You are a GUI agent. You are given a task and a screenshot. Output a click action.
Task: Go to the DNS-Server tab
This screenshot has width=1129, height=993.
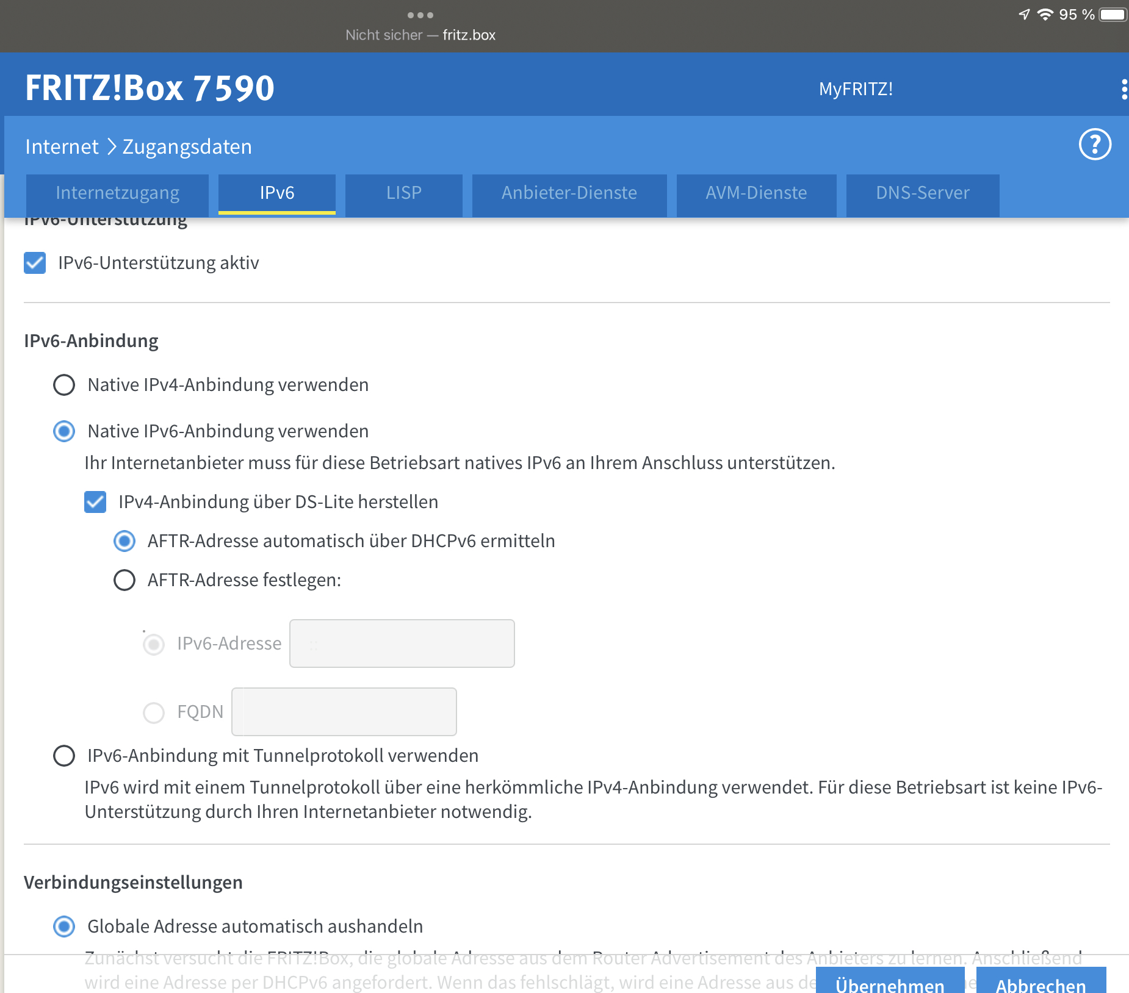click(x=923, y=195)
